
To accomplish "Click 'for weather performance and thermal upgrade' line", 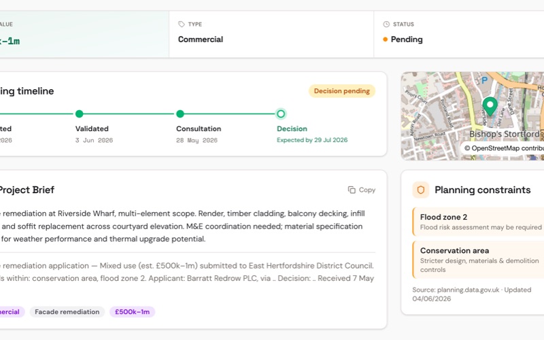I will [x=103, y=239].
